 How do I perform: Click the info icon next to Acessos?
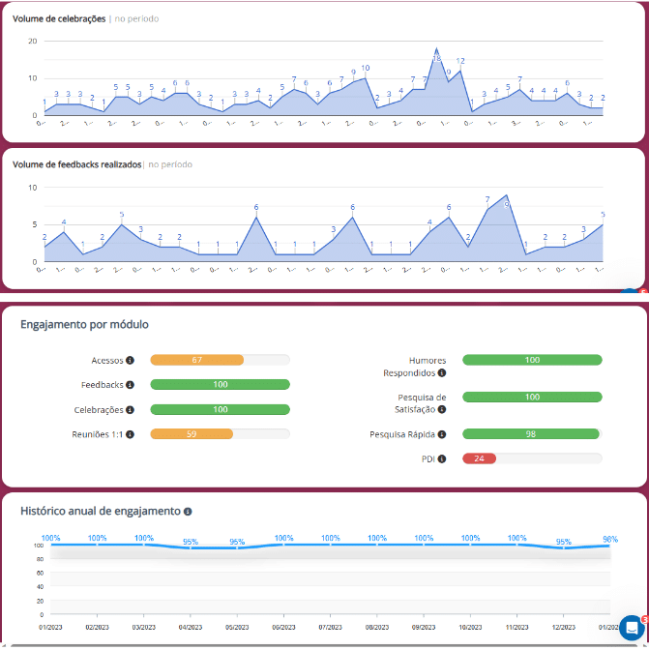[x=130, y=360]
